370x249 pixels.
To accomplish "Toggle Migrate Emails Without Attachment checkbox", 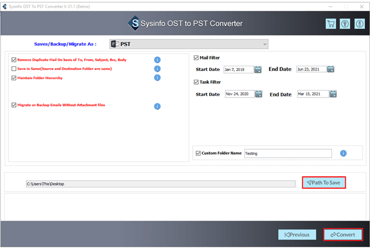I will click(x=14, y=105).
